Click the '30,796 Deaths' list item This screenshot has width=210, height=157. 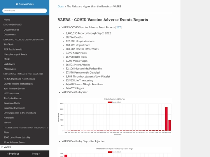[74, 37]
